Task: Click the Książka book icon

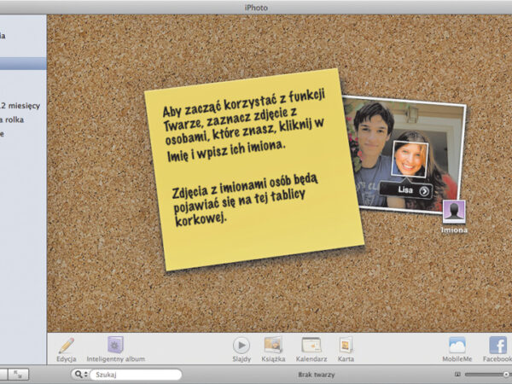Action: point(273,345)
